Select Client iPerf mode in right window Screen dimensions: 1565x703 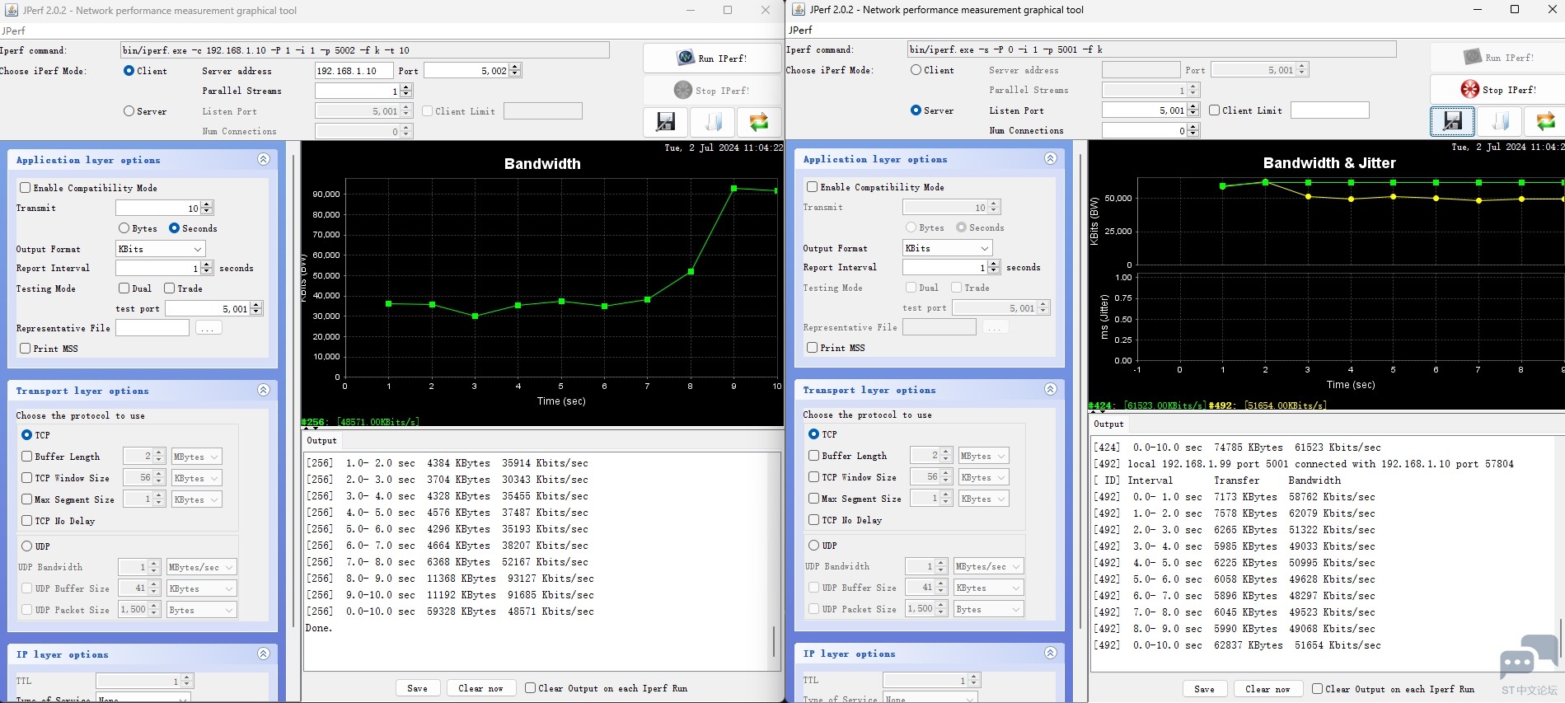(916, 70)
